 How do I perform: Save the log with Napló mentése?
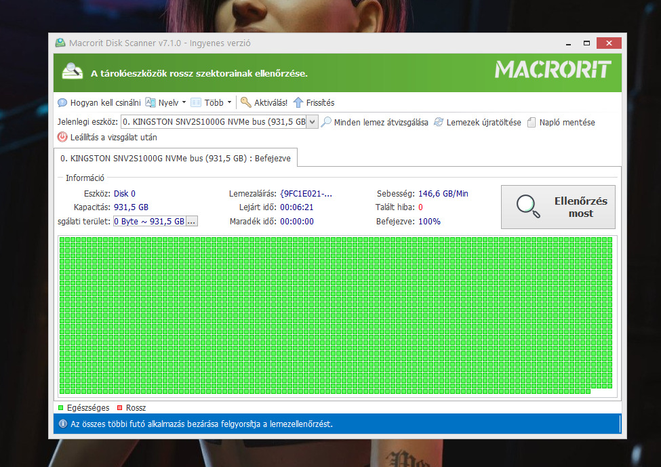pyautogui.click(x=567, y=123)
